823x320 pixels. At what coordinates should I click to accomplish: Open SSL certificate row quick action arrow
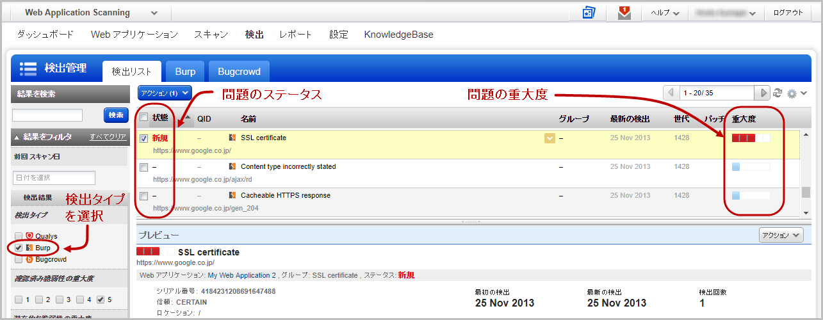[550, 138]
